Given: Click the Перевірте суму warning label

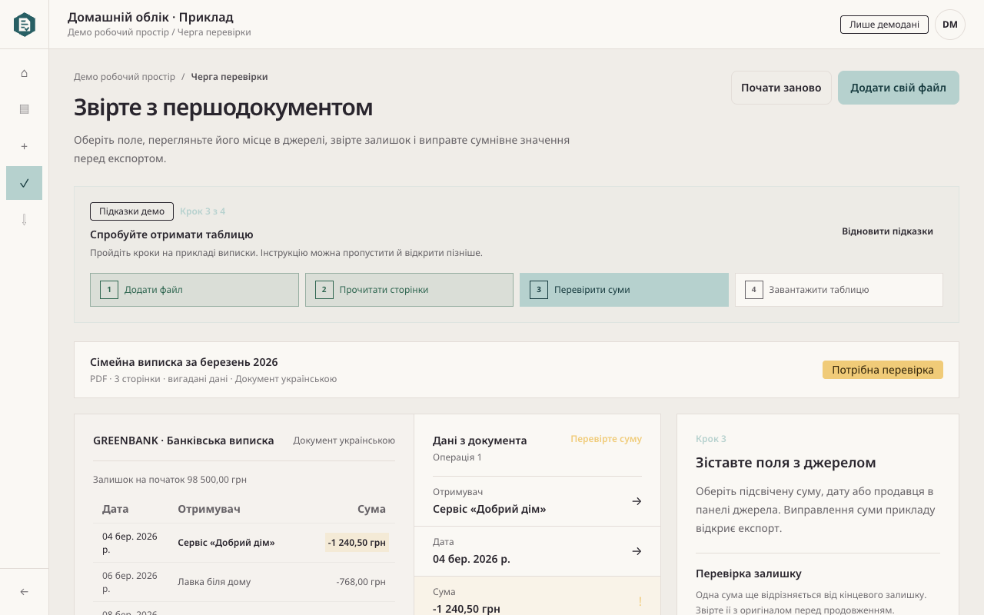Looking at the screenshot, I should [x=606, y=439].
